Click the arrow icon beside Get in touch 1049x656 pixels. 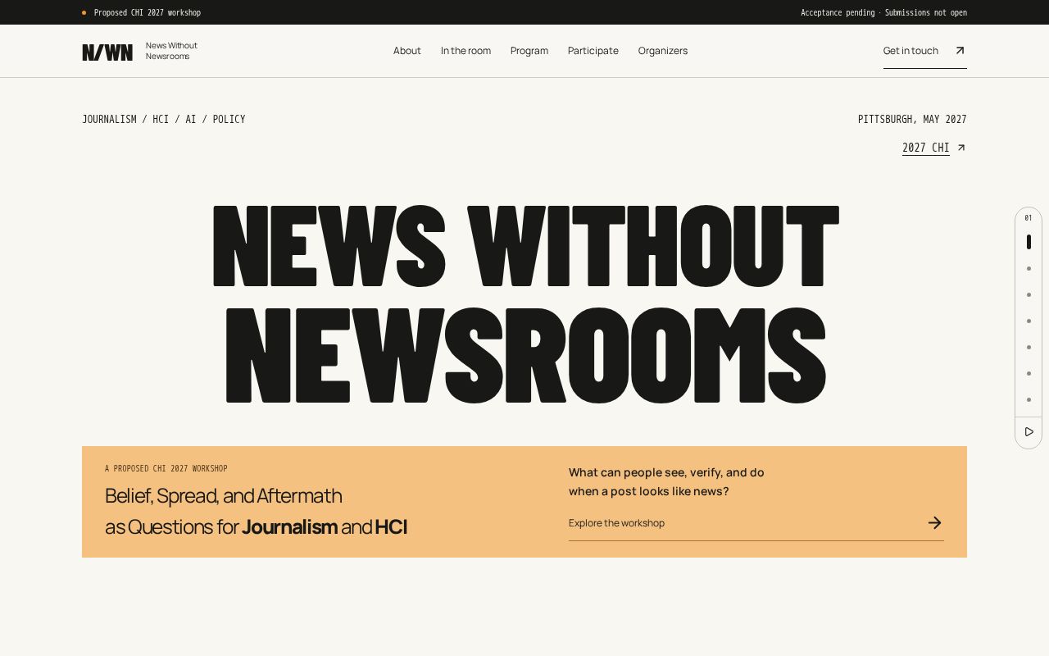pos(960,51)
